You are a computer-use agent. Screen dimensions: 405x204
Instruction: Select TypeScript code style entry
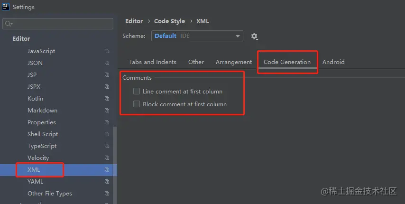tap(42, 146)
